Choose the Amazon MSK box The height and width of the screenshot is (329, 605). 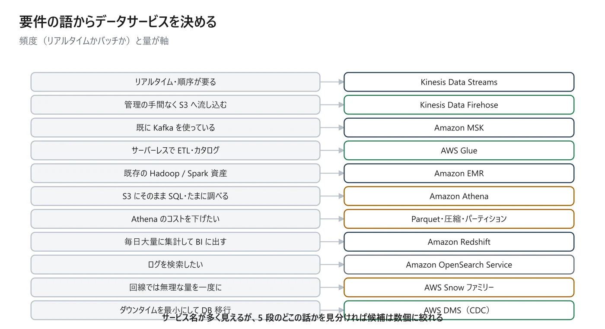tap(459, 128)
